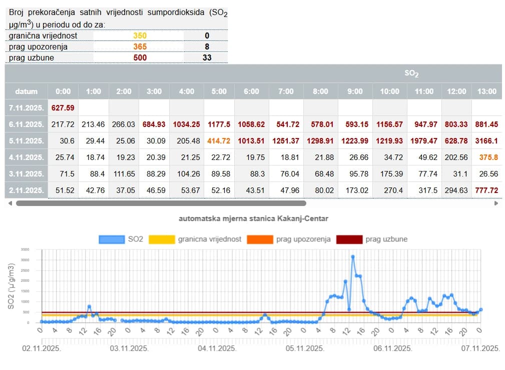Click the dark red prag uzbune legend swatch
Viewport: 505px width, 370px height.
click(x=348, y=239)
